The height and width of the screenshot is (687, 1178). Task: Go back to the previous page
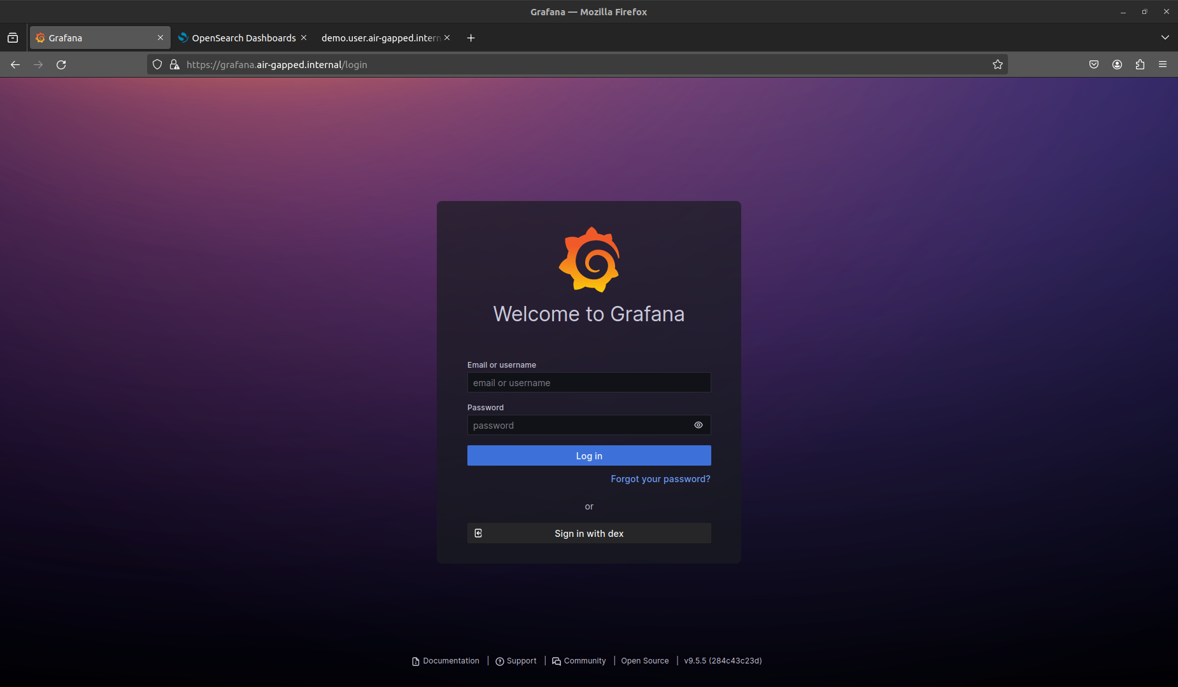pos(15,64)
